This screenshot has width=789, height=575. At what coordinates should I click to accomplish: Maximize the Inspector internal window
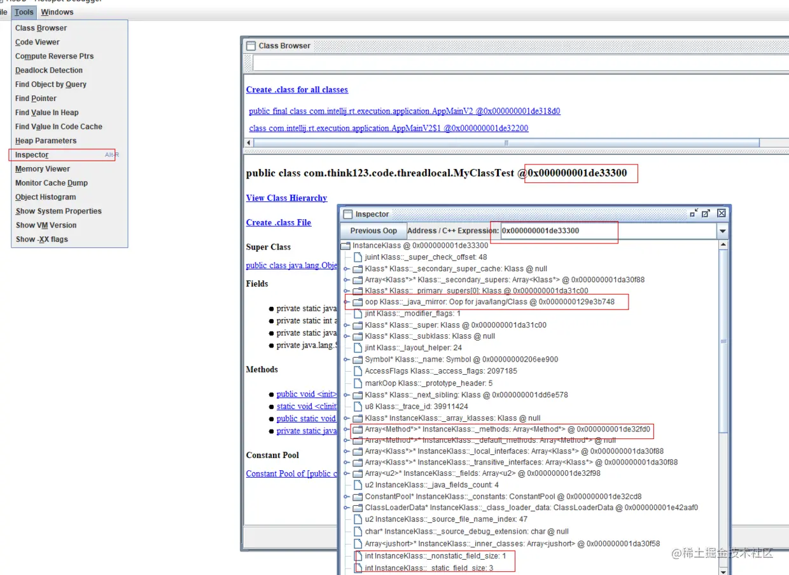tap(706, 213)
